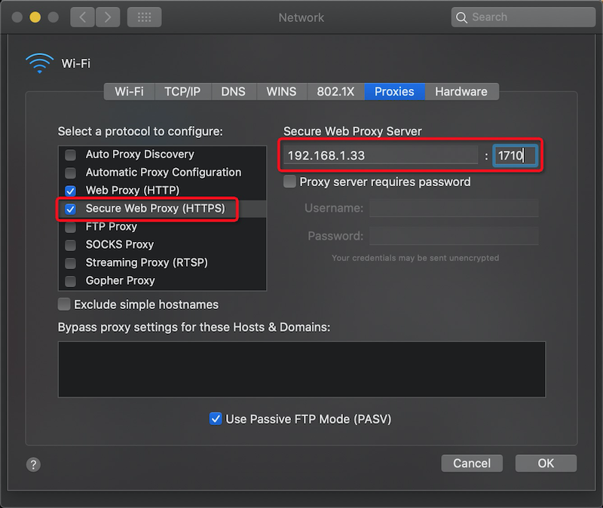Select SOCKS Proxy in protocol list
Image resolution: width=603 pixels, height=508 pixels.
[119, 244]
